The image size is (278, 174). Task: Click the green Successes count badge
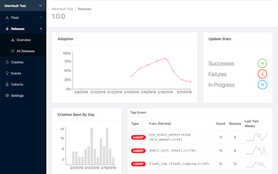262,63
